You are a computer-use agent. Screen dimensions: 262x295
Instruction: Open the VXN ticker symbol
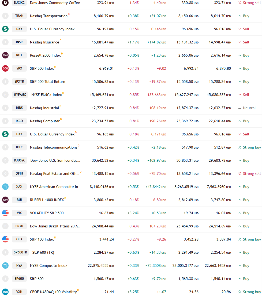19,292
